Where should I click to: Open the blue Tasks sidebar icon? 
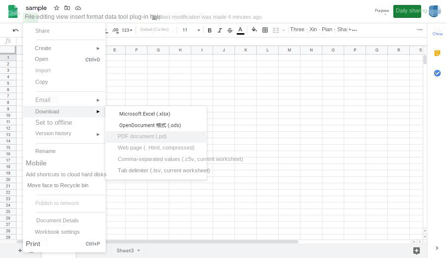[x=437, y=73]
